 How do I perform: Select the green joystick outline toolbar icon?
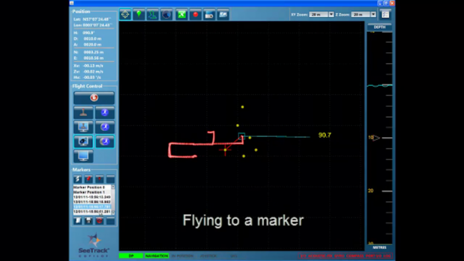[x=153, y=14]
